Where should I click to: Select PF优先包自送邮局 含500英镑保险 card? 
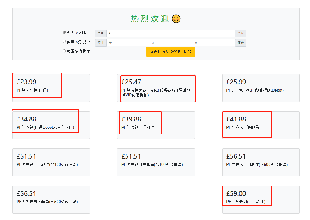click(51, 199)
